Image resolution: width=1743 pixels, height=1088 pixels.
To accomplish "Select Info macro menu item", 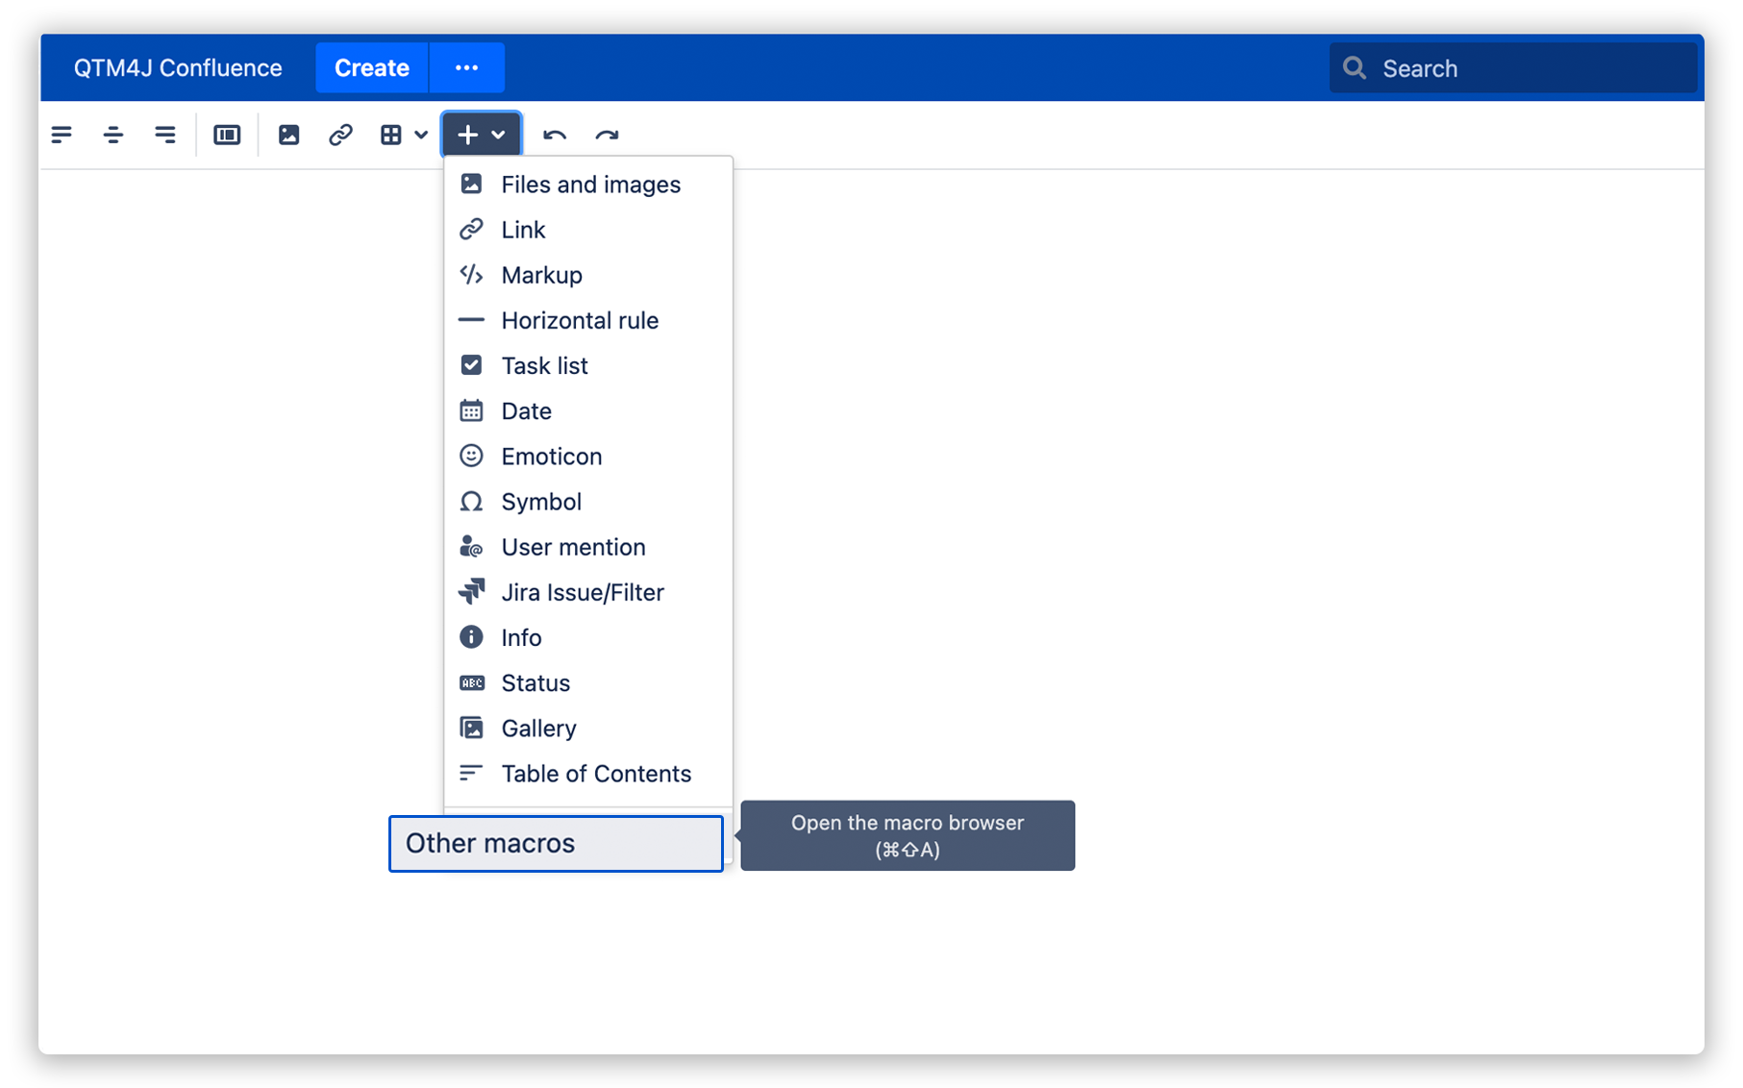I will [588, 637].
